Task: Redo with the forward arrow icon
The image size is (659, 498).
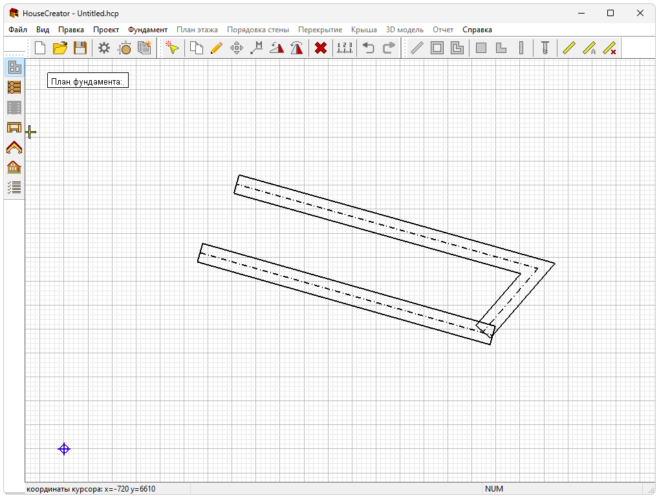Action: (x=389, y=48)
